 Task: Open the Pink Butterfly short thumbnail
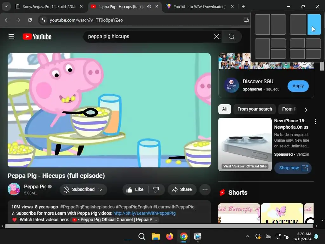pyautogui.click(x=239, y=213)
